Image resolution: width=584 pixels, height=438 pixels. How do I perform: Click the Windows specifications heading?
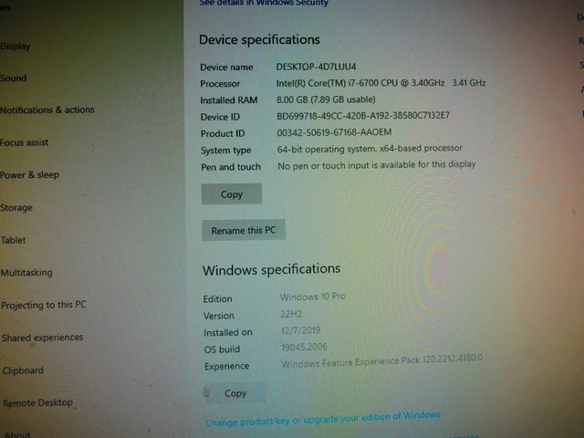[x=272, y=270]
